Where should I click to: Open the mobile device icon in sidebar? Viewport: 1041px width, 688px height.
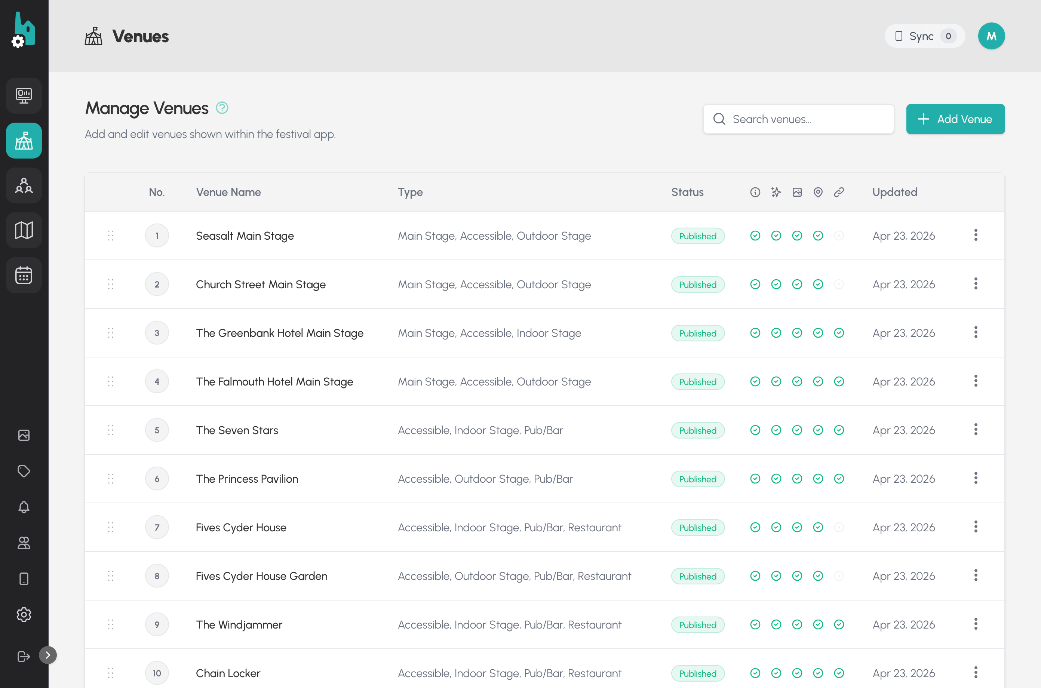tap(24, 579)
